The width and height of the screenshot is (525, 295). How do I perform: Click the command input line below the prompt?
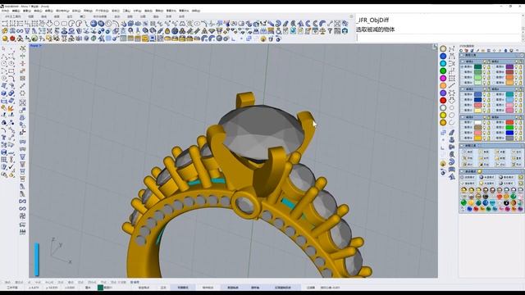pos(438,38)
